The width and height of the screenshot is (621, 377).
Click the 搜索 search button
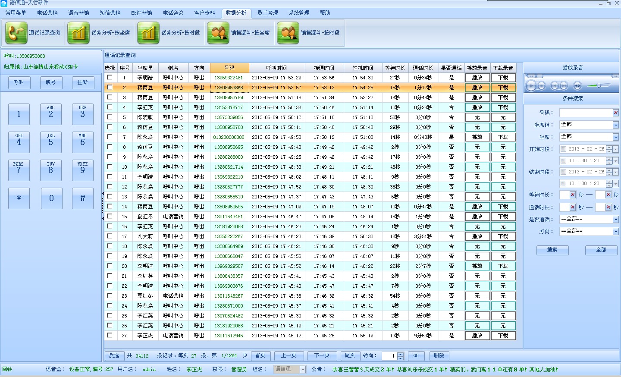[x=552, y=250]
